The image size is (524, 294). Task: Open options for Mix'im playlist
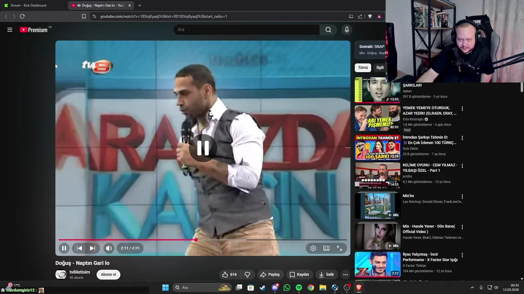pos(462,196)
